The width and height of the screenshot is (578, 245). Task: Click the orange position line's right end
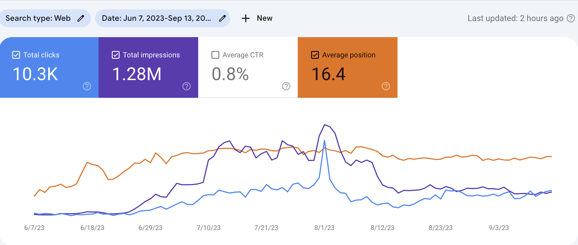click(551, 157)
